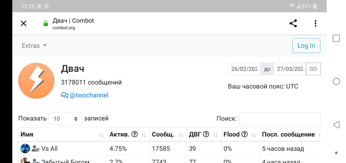Click the combot.org URL text

(x=64, y=28)
